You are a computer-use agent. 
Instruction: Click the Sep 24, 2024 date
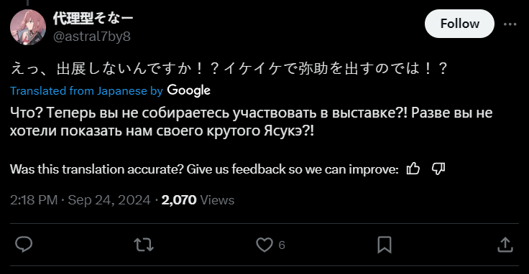pyautogui.click(x=109, y=200)
